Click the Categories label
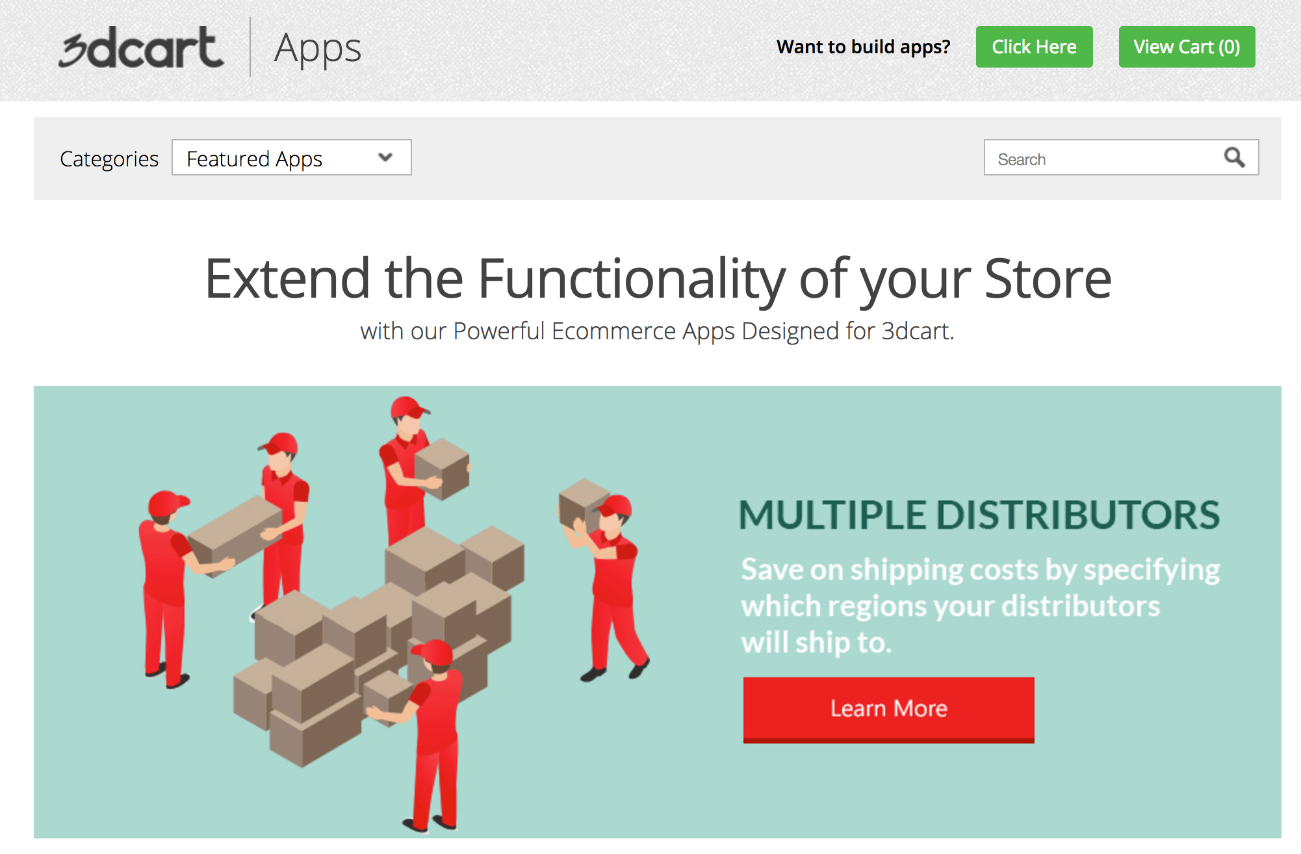This screenshot has width=1301, height=854. (109, 159)
